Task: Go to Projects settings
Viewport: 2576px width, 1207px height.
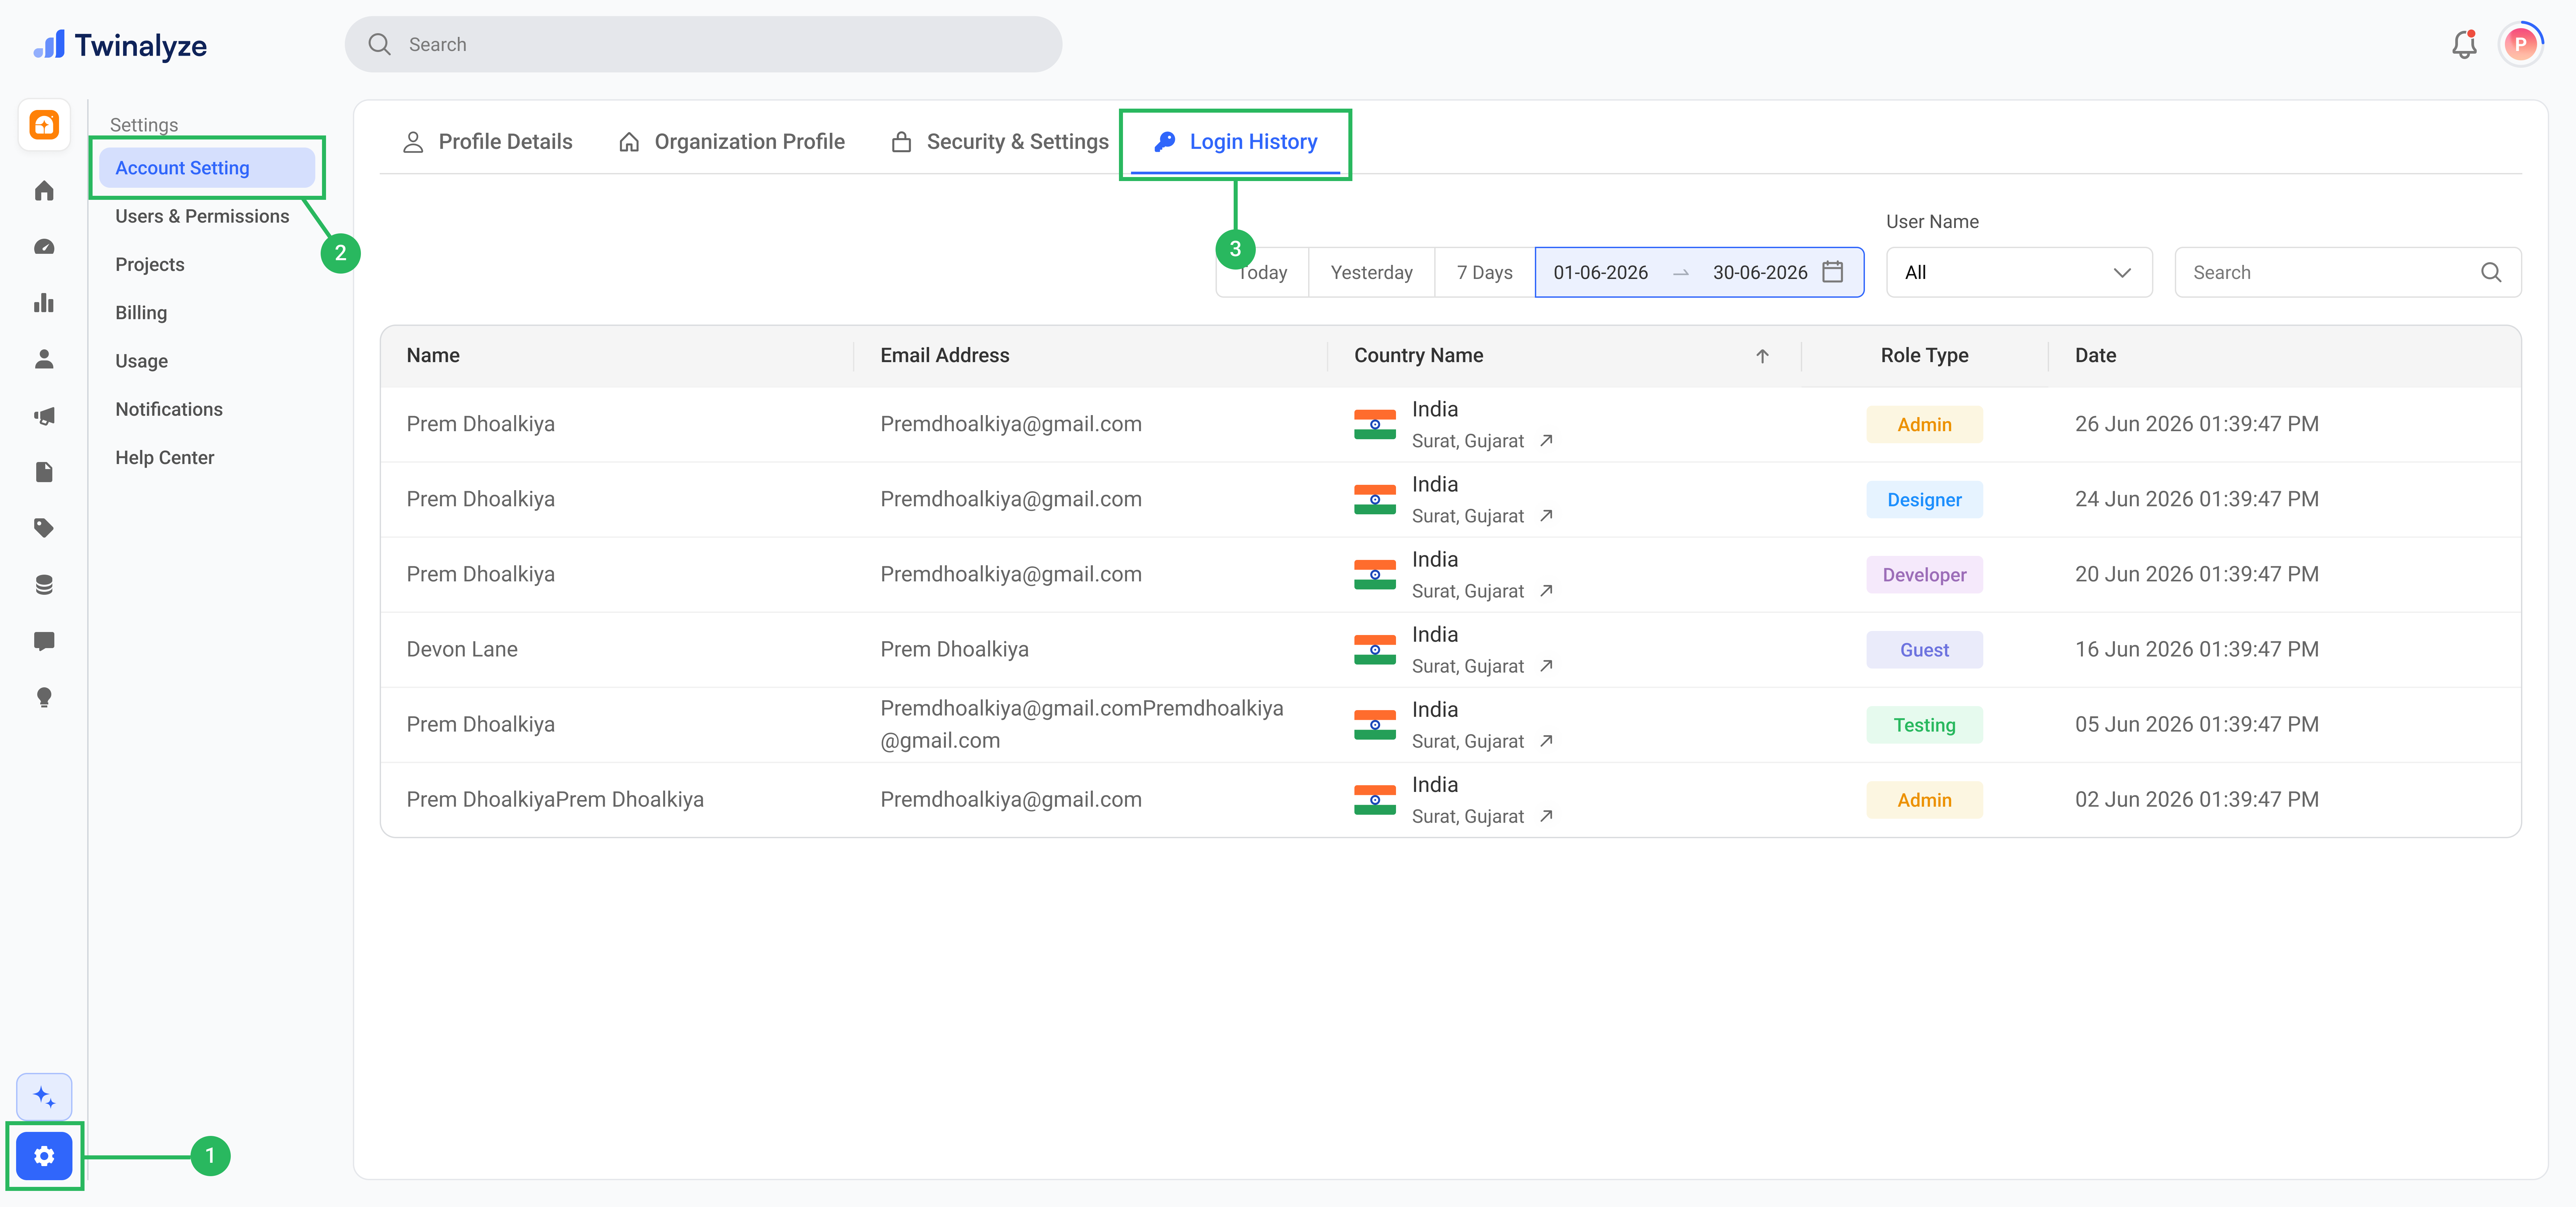Action: (150, 265)
